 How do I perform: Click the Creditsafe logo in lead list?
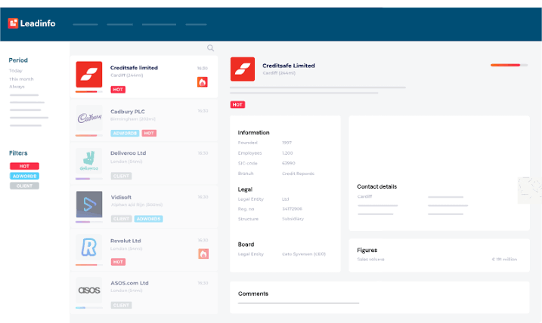click(x=89, y=74)
